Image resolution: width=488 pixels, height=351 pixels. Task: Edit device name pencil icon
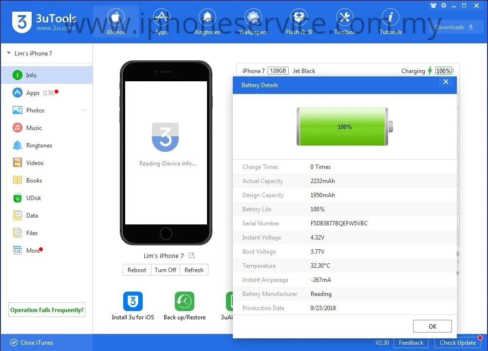click(x=192, y=256)
